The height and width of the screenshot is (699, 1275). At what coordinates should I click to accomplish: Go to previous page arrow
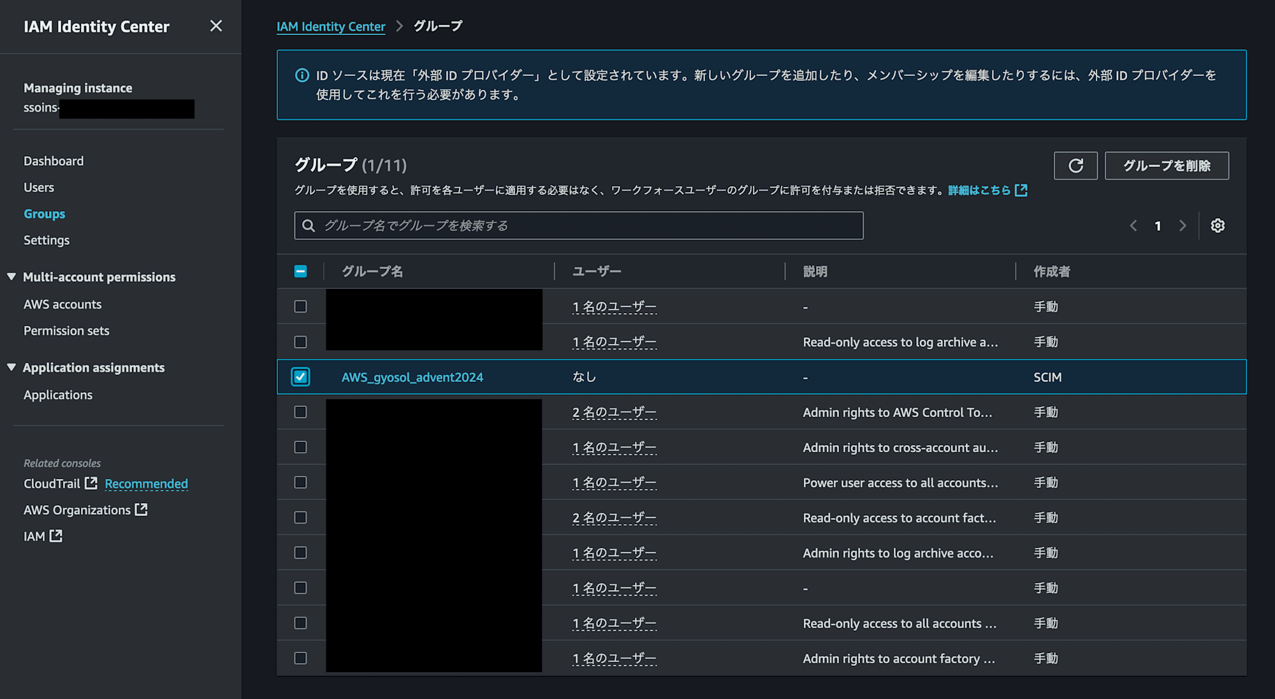1133,226
